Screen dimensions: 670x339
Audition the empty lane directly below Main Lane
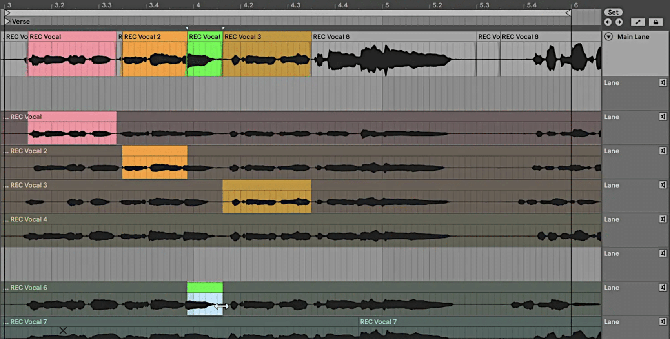coord(663,82)
